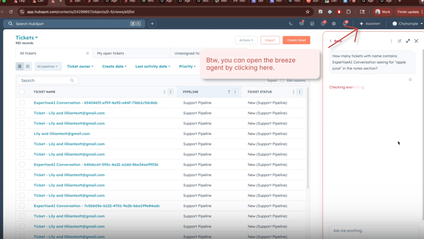
Task: Open HubSpot settings gear icon
Action: pyautogui.click(x=334, y=24)
